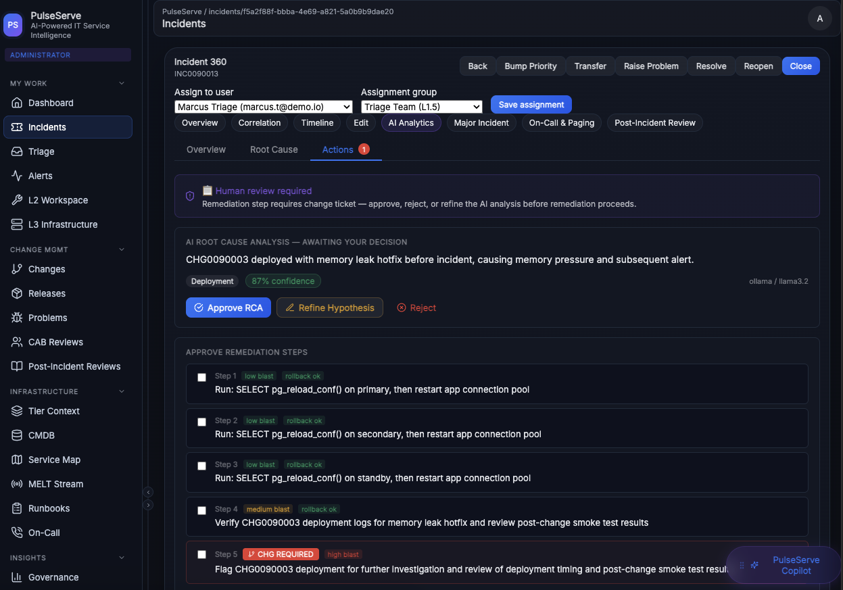Switch to the Correlation tab
The image size is (843, 590).
260,123
